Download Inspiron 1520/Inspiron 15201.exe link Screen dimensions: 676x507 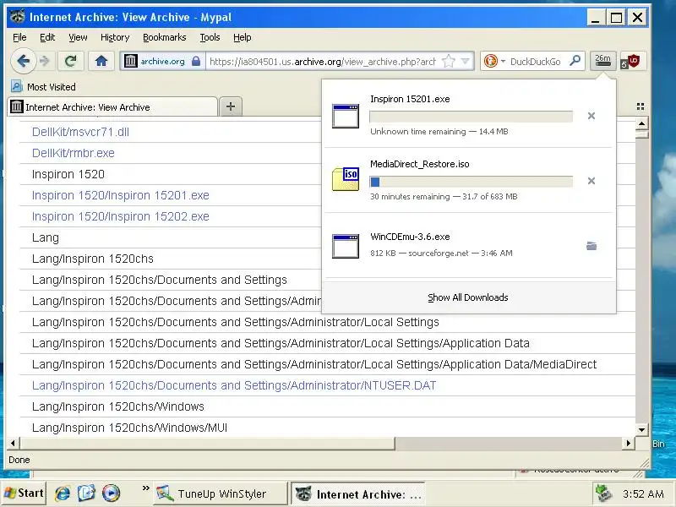coord(120,195)
